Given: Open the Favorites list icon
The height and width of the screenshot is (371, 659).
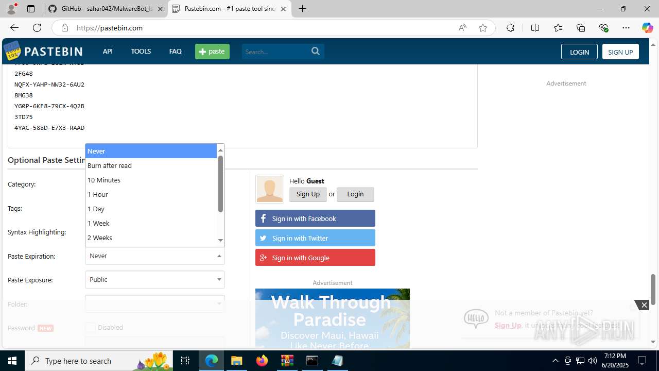Looking at the screenshot, I should pyautogui.click(x=558, y=28).
